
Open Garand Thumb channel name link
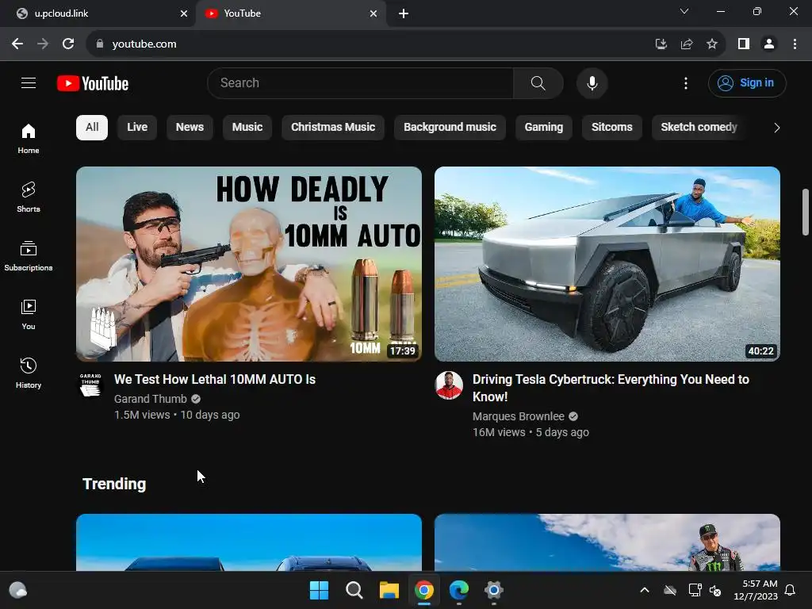click(x=150, y=399)
